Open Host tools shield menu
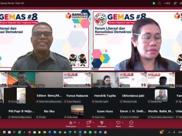Image resolution: width=182 pixels, height=136 pixels. click(x=102, y=124)
